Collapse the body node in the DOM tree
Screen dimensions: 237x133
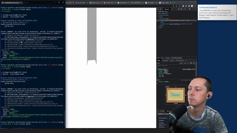click(x=158, y=17)
